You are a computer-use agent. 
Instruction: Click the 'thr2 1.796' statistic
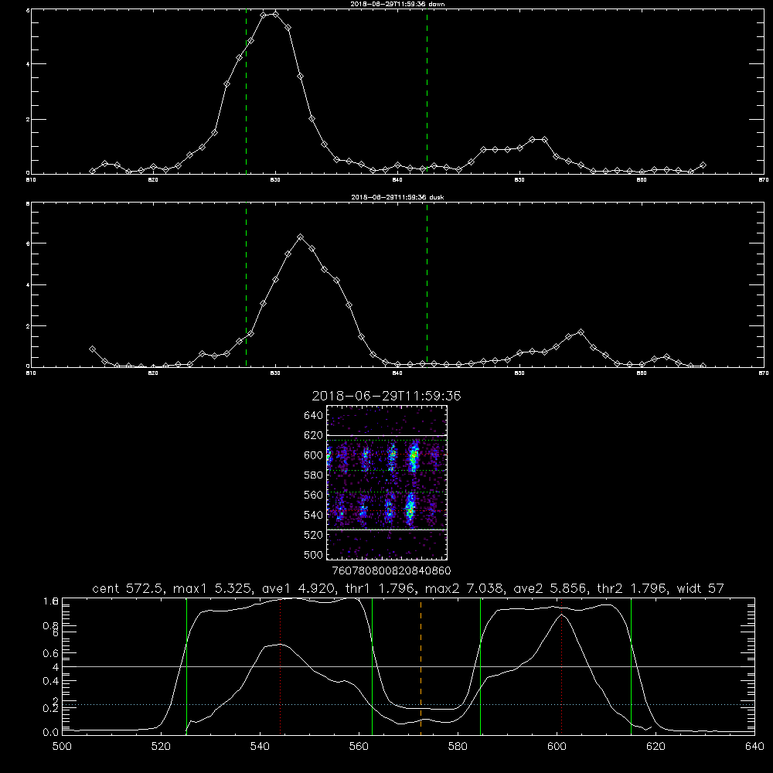[632, 588]
